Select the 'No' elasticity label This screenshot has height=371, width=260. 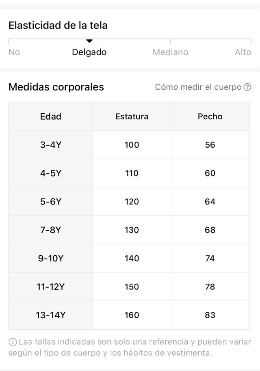click(x=14, y=52)
